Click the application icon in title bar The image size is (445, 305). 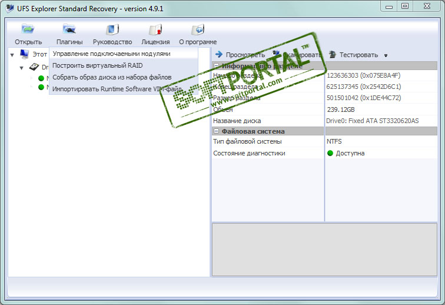pyautogui.click(x=9, y=8)
